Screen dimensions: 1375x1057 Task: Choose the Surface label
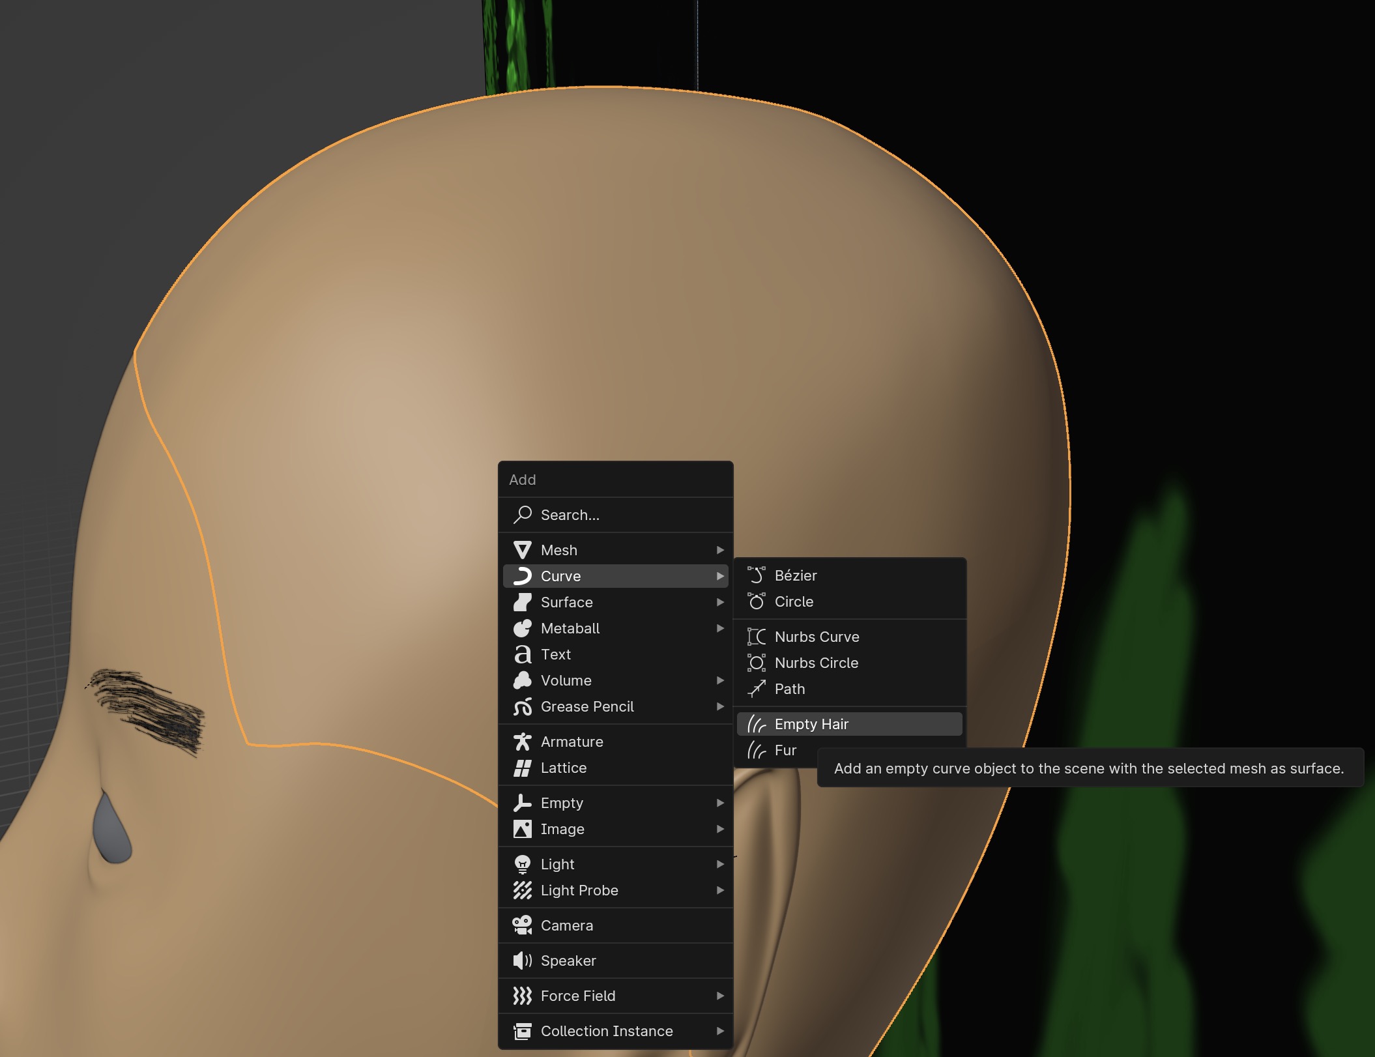pyautogui.click(x=567, y=602)
